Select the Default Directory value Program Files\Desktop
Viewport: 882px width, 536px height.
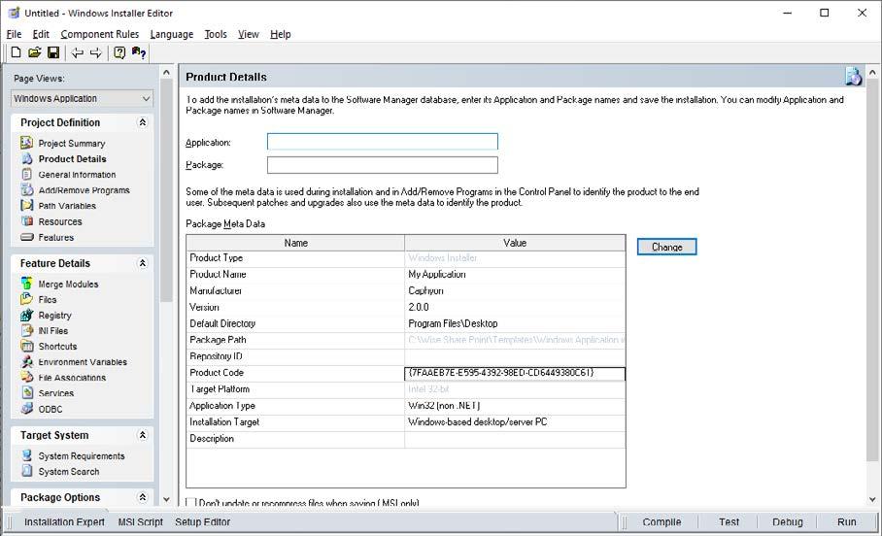[x=515, y=323]
